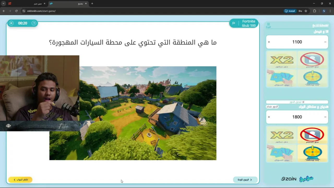Open the Chrome three-dot menu
This screenshot has height=188, width=334.
point(330,11)
